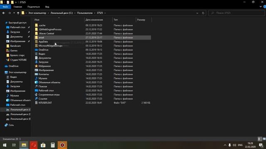Expand the ribbon with the chevron
Viewport: 266px width, 149px height.
pos(261,7)
